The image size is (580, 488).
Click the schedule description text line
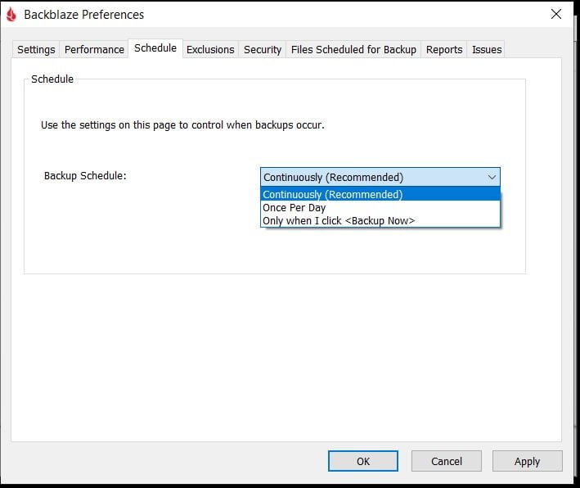coord(182,125)
